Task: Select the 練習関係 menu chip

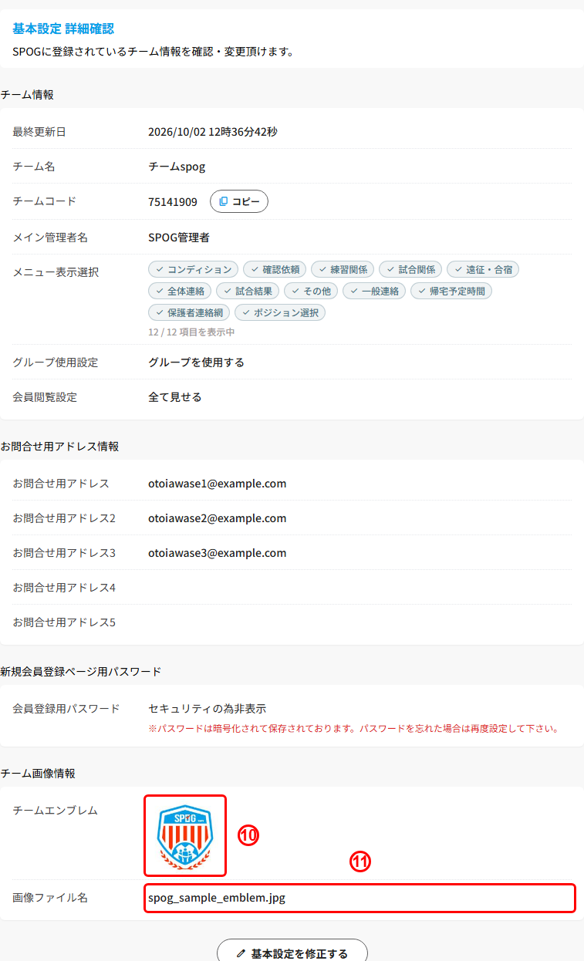Action: [x=343, y=269]
